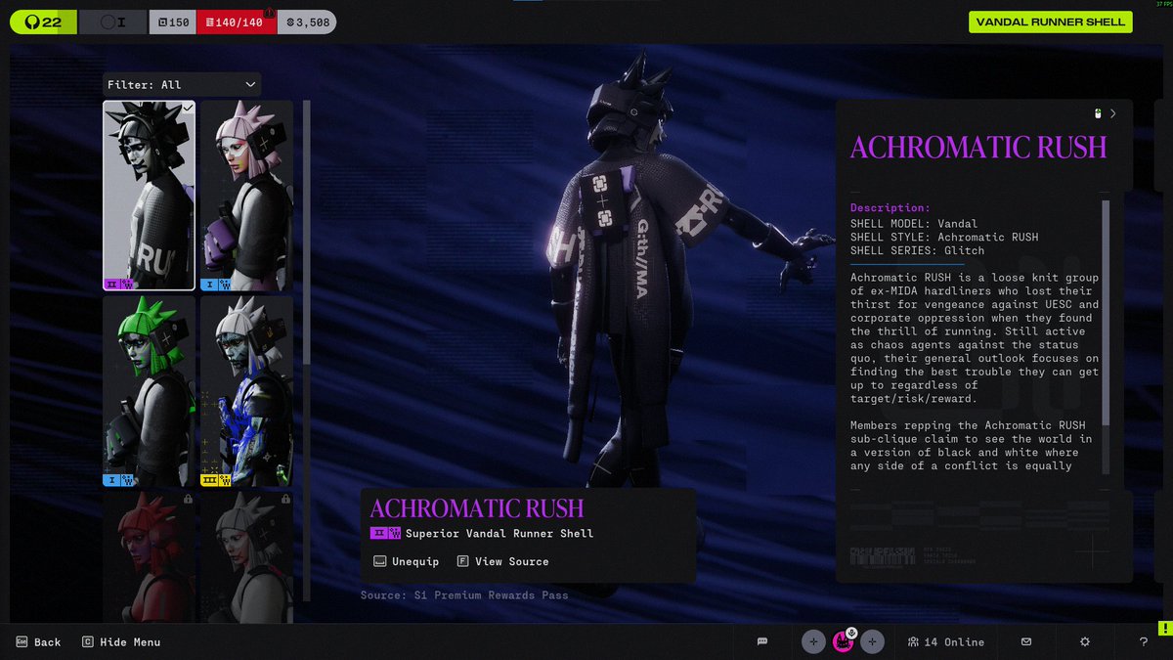
Task: Click the lock icon on red shell
Action: click(188, 499)
